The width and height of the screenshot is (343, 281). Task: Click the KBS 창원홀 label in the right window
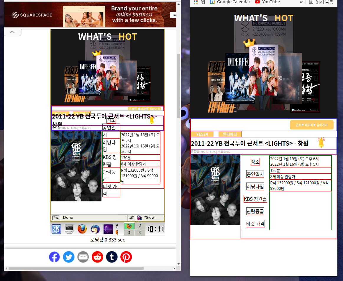click(x=255, y=199)
